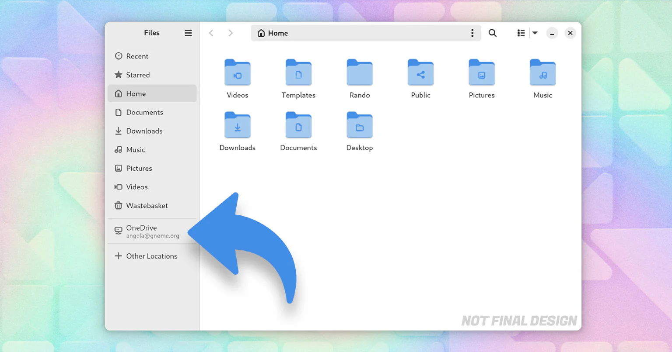
Task: Open Wastebasket in the sidebar
Action: point(152,206)
